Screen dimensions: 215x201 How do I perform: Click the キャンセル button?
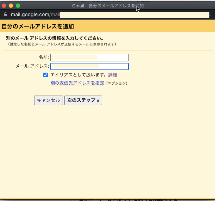(x=49, y=100)
